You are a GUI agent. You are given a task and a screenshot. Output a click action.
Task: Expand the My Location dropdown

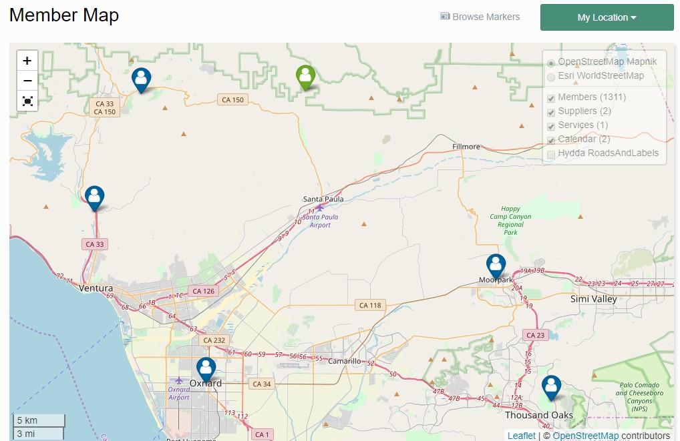[x=607, y=17]
